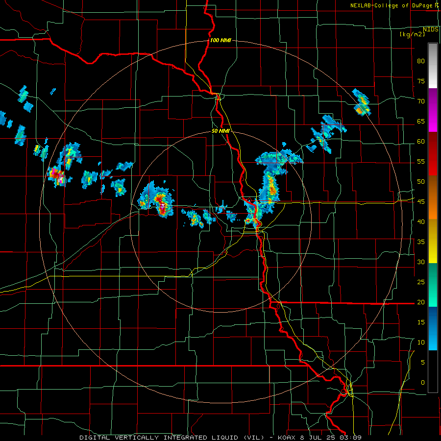Viewport: 441px width, 441px height.
Task: Pick the white-gray segment of the color bar
Action: 433,66
